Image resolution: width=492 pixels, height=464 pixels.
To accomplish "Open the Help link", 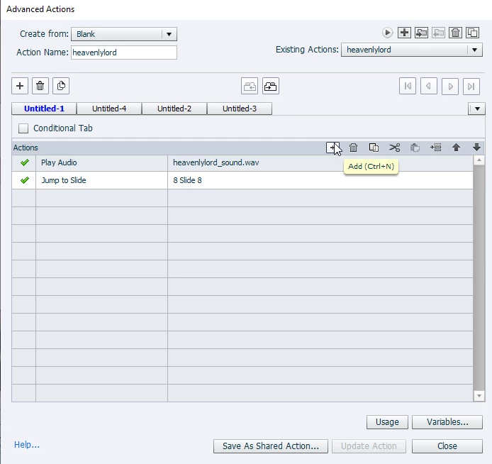I will pyautogui.click(x=27, y=445).
